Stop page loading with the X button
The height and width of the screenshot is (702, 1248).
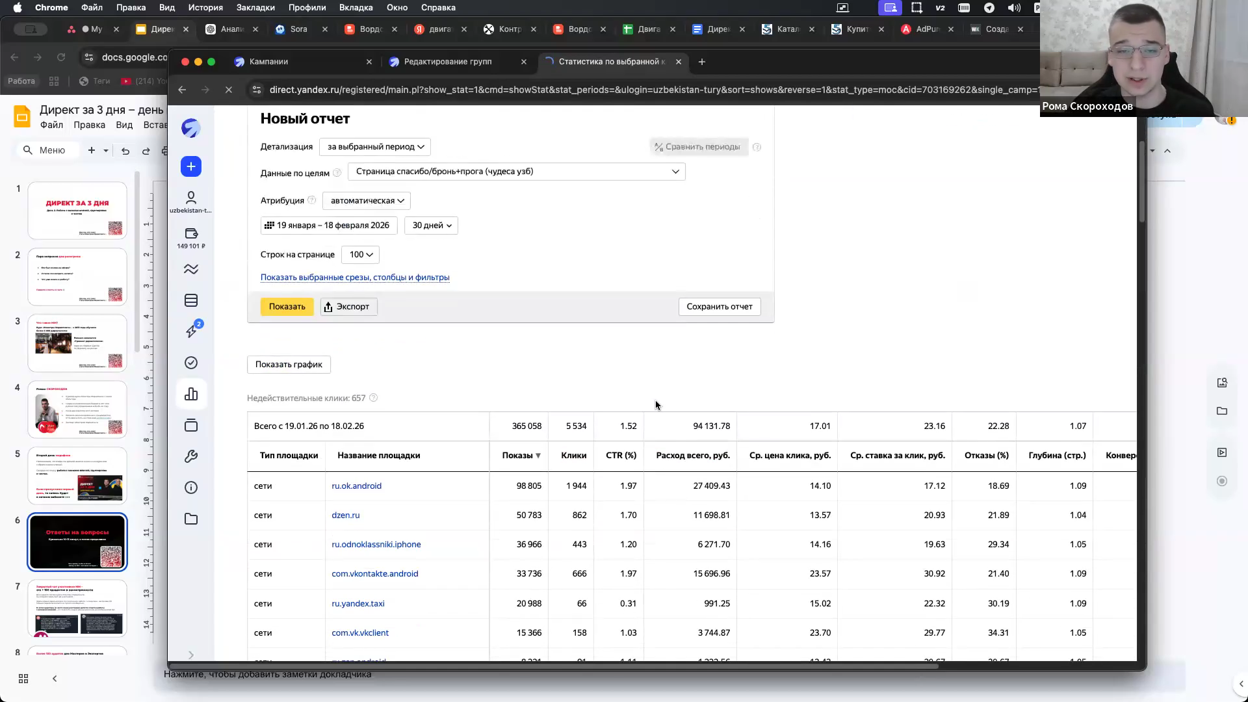[229, 90]
